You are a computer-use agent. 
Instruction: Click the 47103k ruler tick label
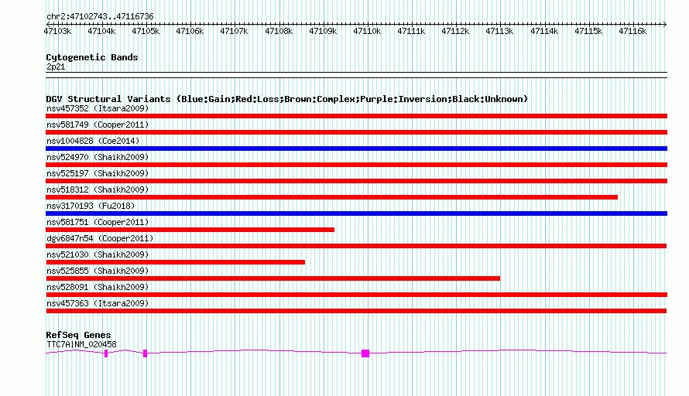[x=57, y=31]
